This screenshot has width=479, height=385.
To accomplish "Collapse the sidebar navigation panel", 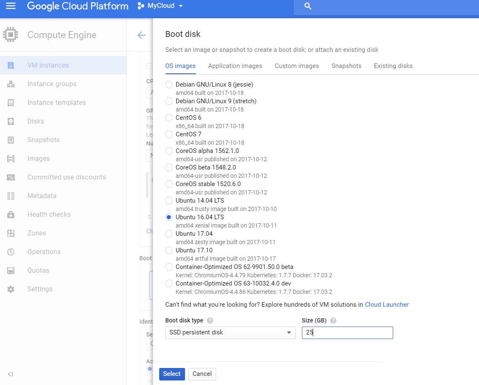I will click(x=11, y=374).
